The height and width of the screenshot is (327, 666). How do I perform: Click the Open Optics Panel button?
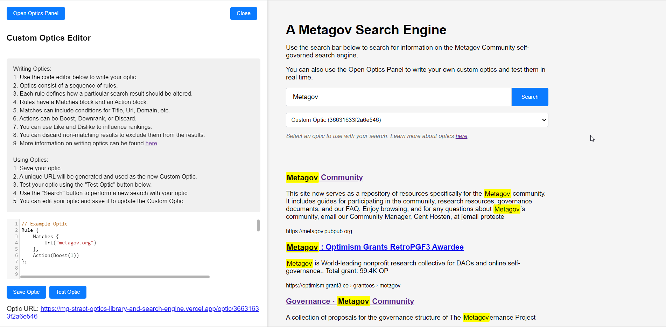(x=36, y=13)
